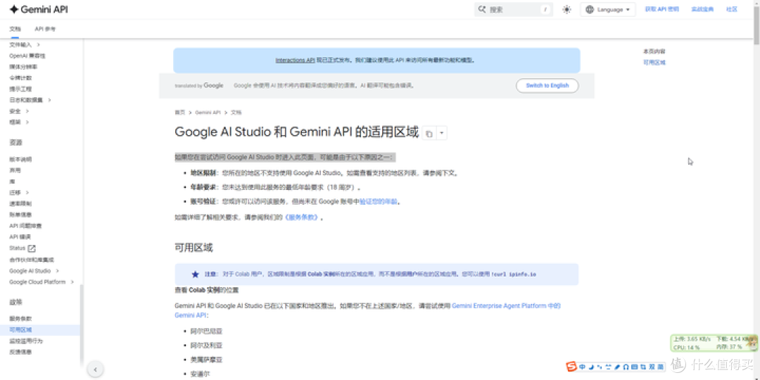Viewport: 760px width, 380px height.
Task: Click the page vertical scrollbar thumb
Action: click(756, 25)
